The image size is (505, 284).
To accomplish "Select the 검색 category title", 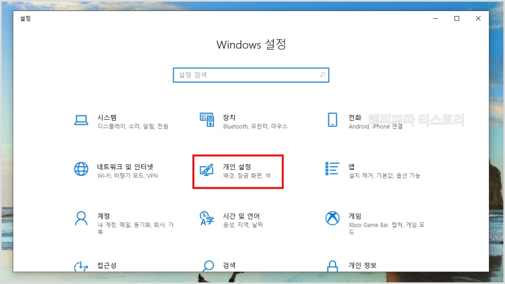I will point(229,265).
